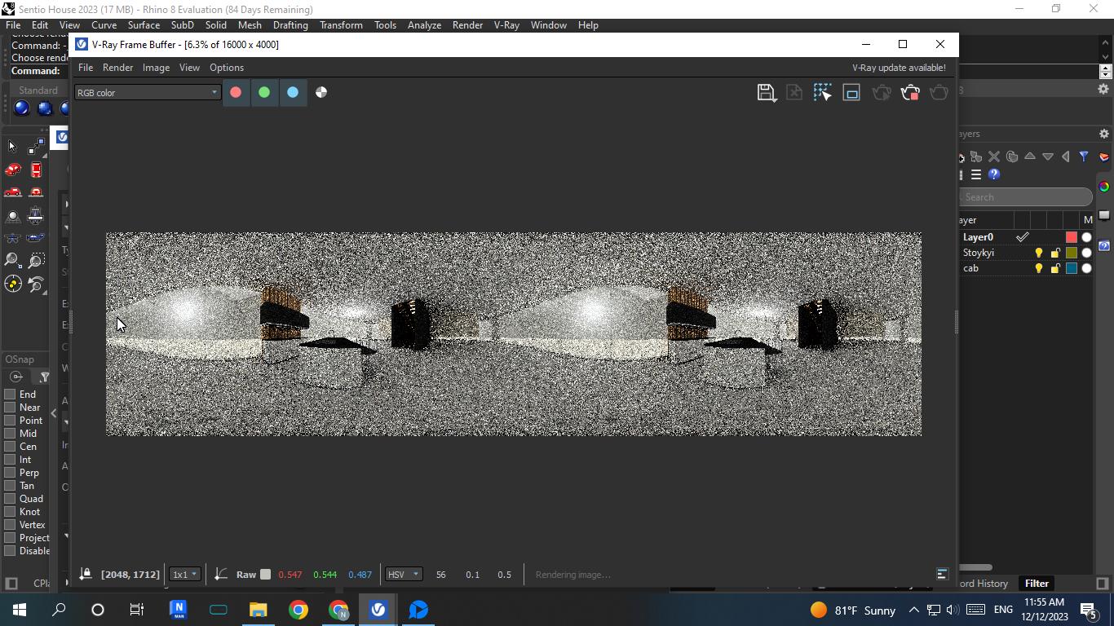1114x626 pixels.
Task: Enable the Quad osnap checkbox
Action: coord(11,499)
